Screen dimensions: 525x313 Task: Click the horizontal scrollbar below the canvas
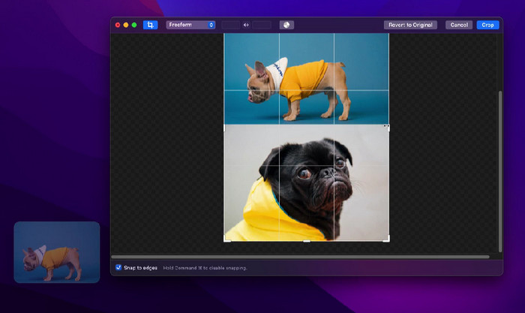coord(300,257)
